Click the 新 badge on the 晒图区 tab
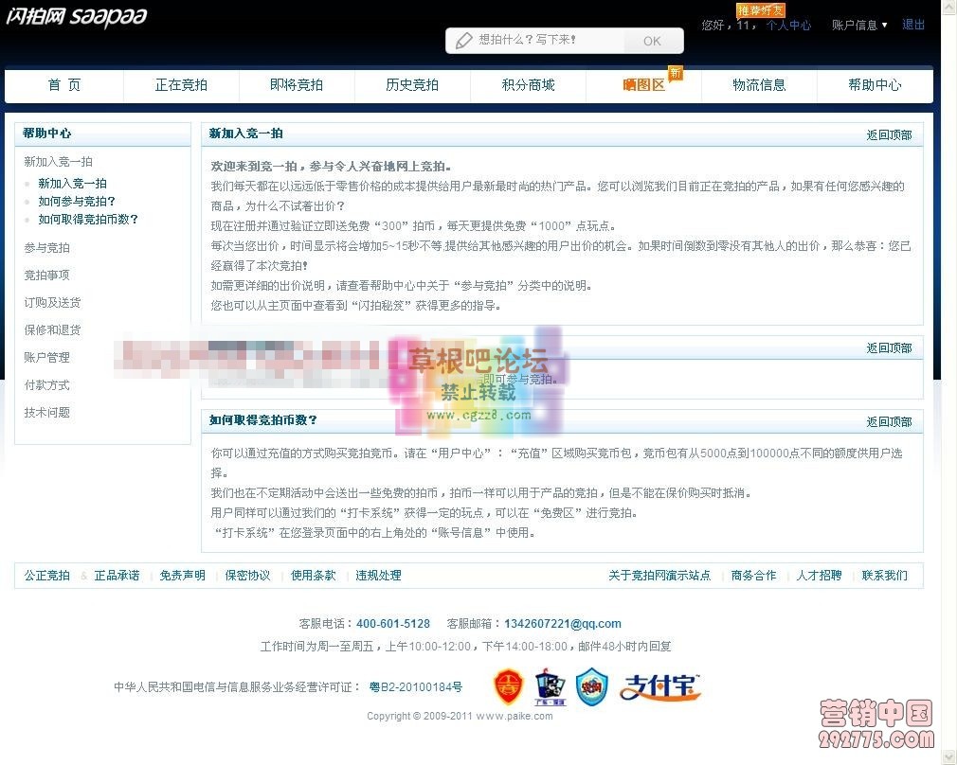Image resolution: width=957 pixels, height=765 pixels. pos(674,72)
